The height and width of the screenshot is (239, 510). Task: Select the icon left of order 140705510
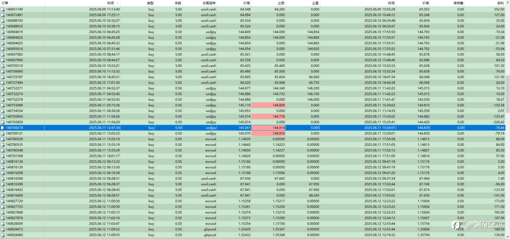(x=2, y=66)
